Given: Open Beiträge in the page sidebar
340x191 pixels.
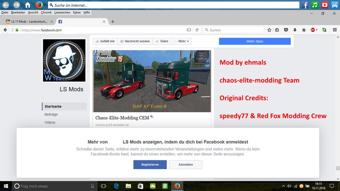Looking at the screenshot, I should pos(51,114).
